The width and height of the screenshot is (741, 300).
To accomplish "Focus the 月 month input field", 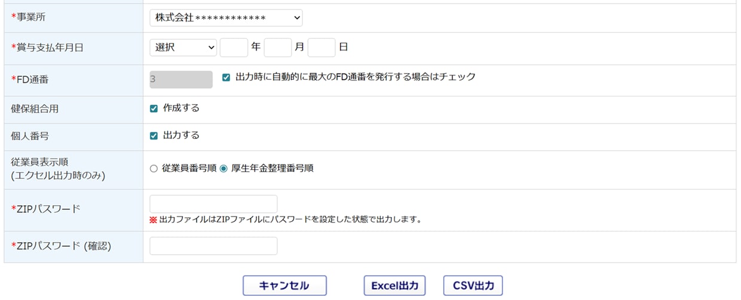I will point(277,47).
